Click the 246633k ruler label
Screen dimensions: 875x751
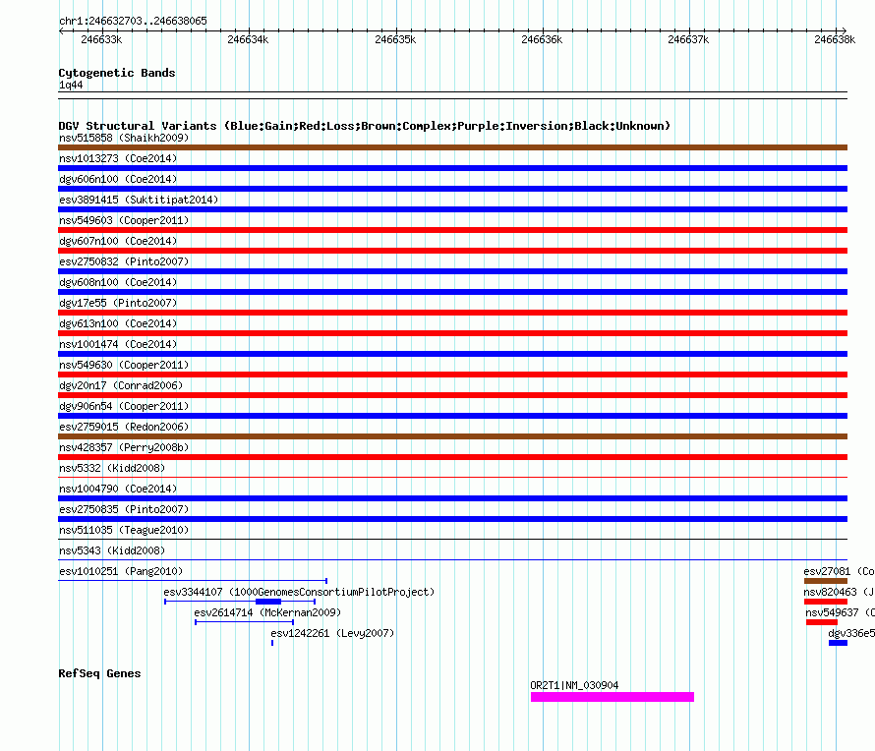click(101, 39)
